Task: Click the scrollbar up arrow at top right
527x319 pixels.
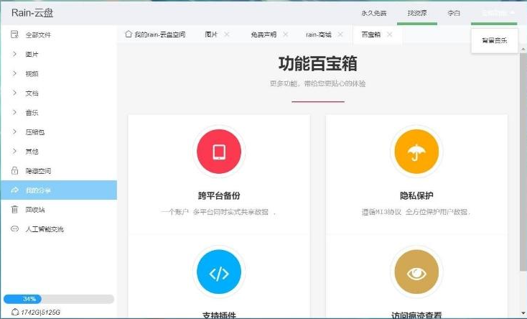Action: coord(523,49)
